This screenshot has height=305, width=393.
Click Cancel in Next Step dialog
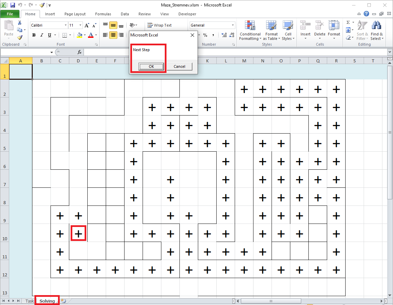[179, 66]
